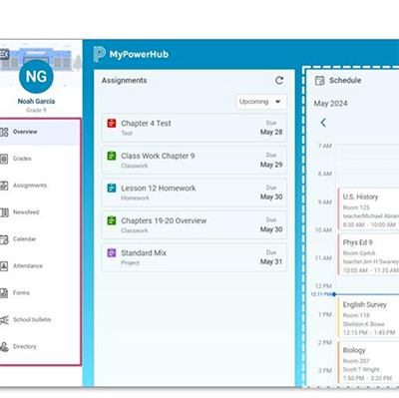The width and height of the screenshot is (399, 398).
Task: Click the Grades icon in sidebar
Action: click(4, 159)
